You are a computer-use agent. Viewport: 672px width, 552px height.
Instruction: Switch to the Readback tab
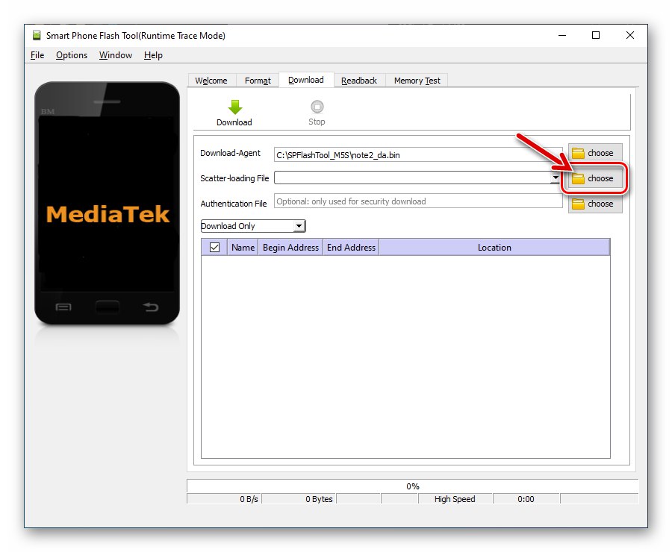(359, 81)
